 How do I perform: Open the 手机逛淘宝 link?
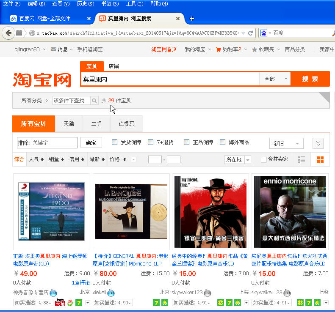tap(90, 49)
